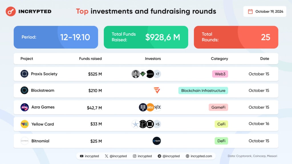292x164 pixels.
Task: Visit the incrypted.com website link
Action: [199, 156]
